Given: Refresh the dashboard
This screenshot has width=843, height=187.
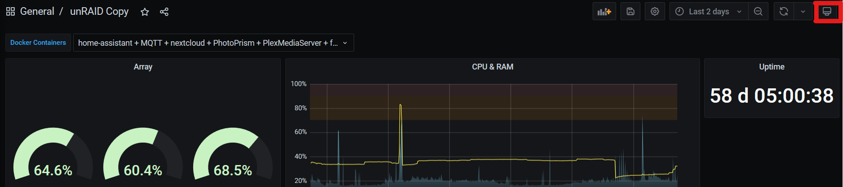Looking at the screenshot, I should [x=784, y=12].
